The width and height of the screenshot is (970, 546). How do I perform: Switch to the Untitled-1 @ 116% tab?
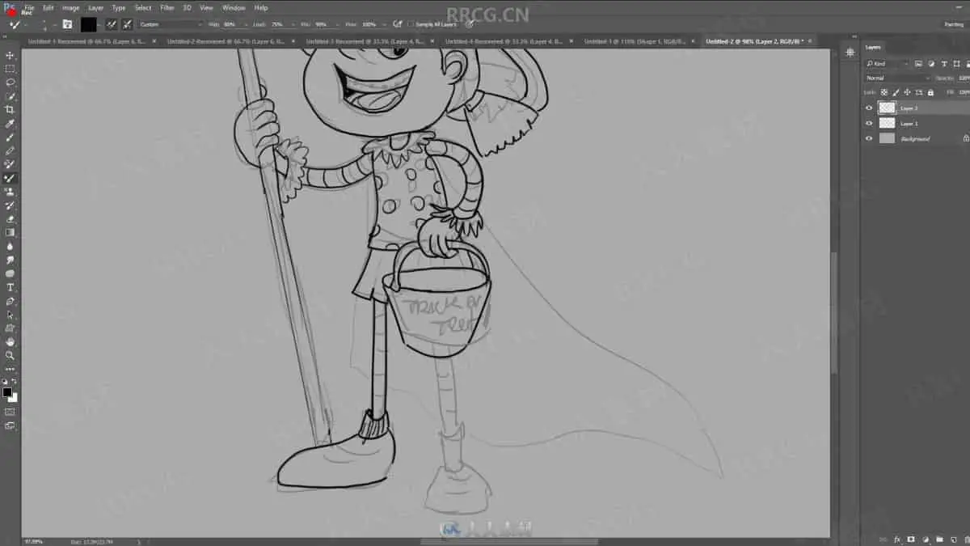[x=634, y=40]
